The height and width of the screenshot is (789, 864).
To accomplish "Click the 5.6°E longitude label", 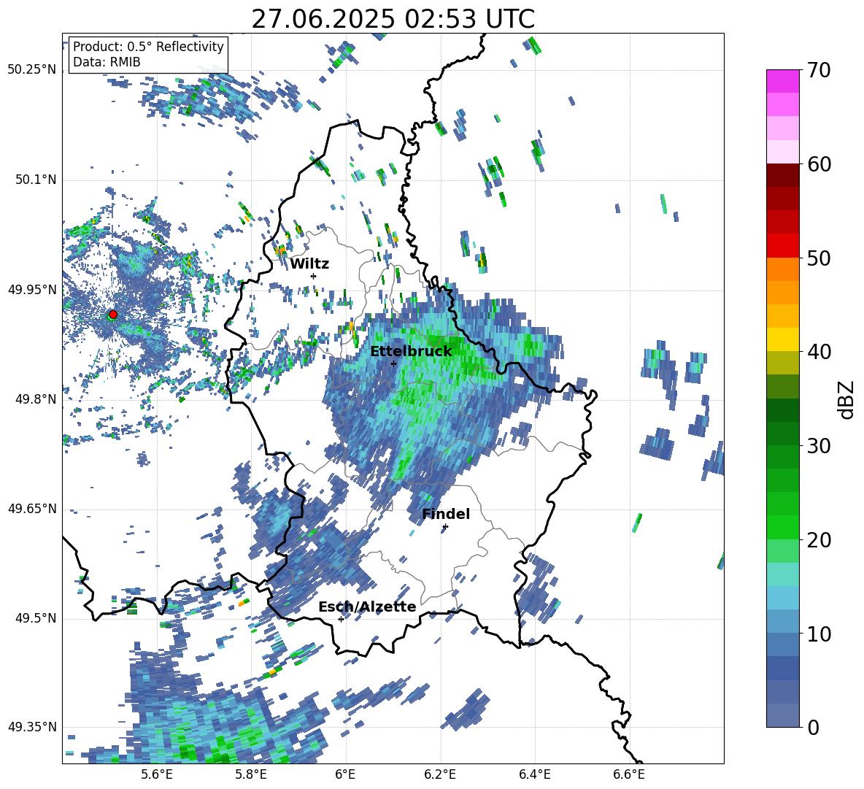I will click(x=156, y=774).
